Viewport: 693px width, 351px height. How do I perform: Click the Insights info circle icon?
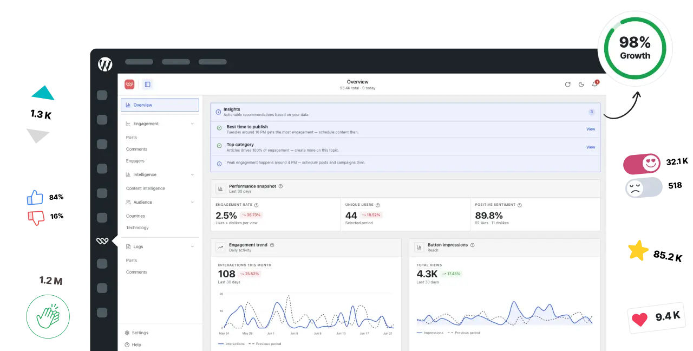[x=218, y=112]
